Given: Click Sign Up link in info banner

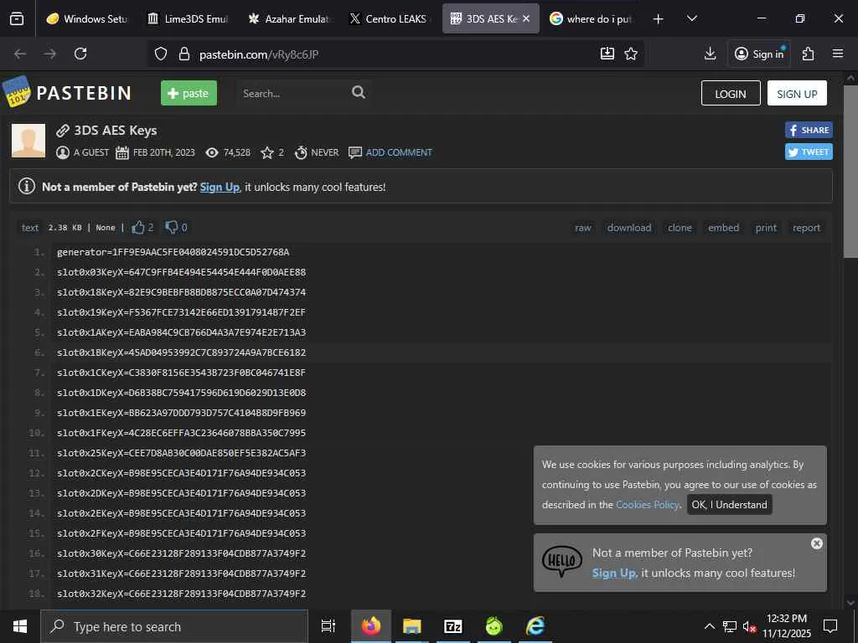Looking at the screenshot, I should tap(220, 187).
